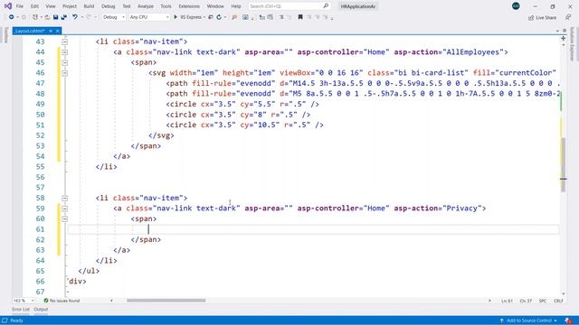Click the Ln: 61 line indicator
Screen dimensions: 579x325
click(x=507, y=301)
